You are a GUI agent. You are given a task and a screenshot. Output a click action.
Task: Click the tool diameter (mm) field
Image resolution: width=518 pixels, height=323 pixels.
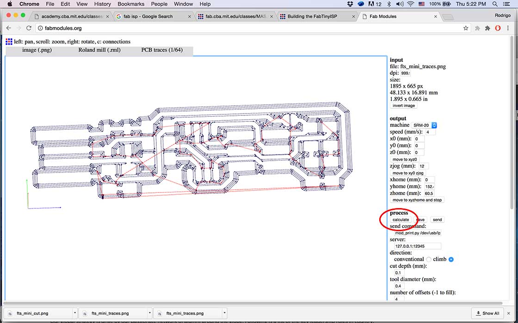[399, 286]
